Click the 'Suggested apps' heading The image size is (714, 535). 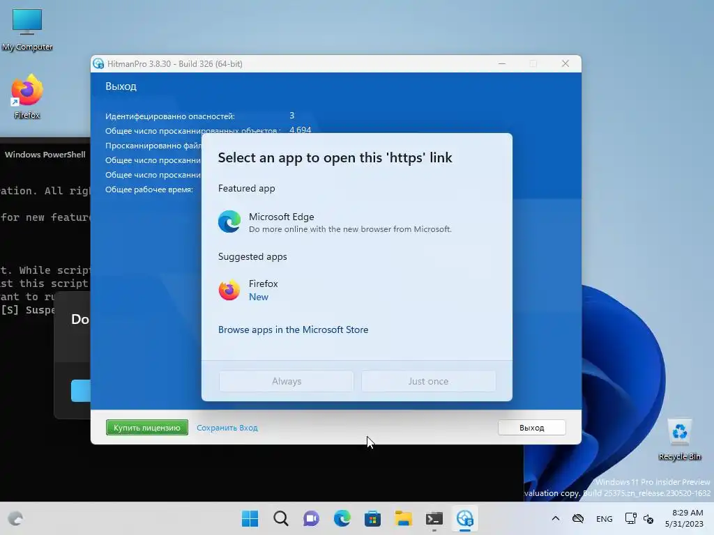coord(252,256)
